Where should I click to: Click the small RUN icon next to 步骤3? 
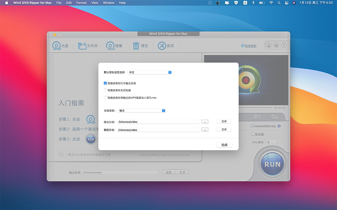91,139
